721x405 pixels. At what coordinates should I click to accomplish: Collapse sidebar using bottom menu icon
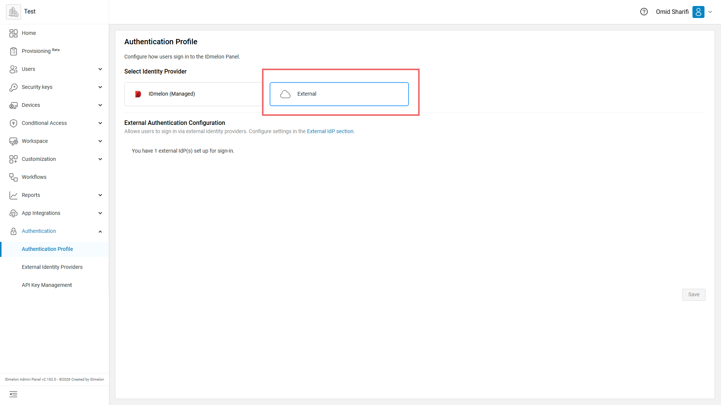point(14,394)
